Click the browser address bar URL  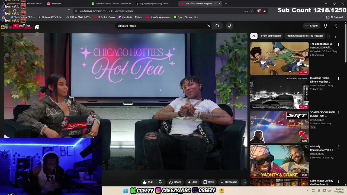[106, 11]
